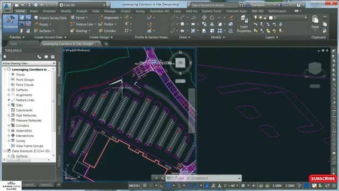Switch to the Annotate ribbon tab
The height and width of the screenshot is (191, 339).
click(x=49, y=11)
